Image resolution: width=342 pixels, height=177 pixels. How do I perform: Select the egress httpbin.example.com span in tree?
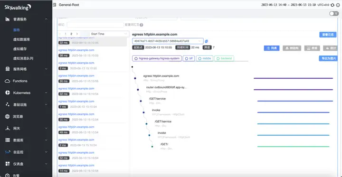coord(161,76)
